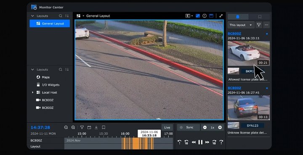Click the 14:37:28 current time display

click(40, 127)
